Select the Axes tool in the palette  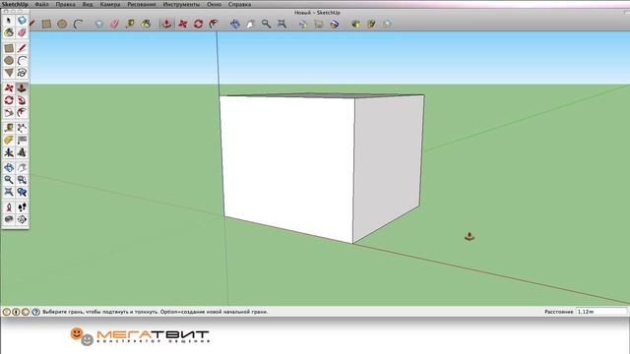point(9,152)
